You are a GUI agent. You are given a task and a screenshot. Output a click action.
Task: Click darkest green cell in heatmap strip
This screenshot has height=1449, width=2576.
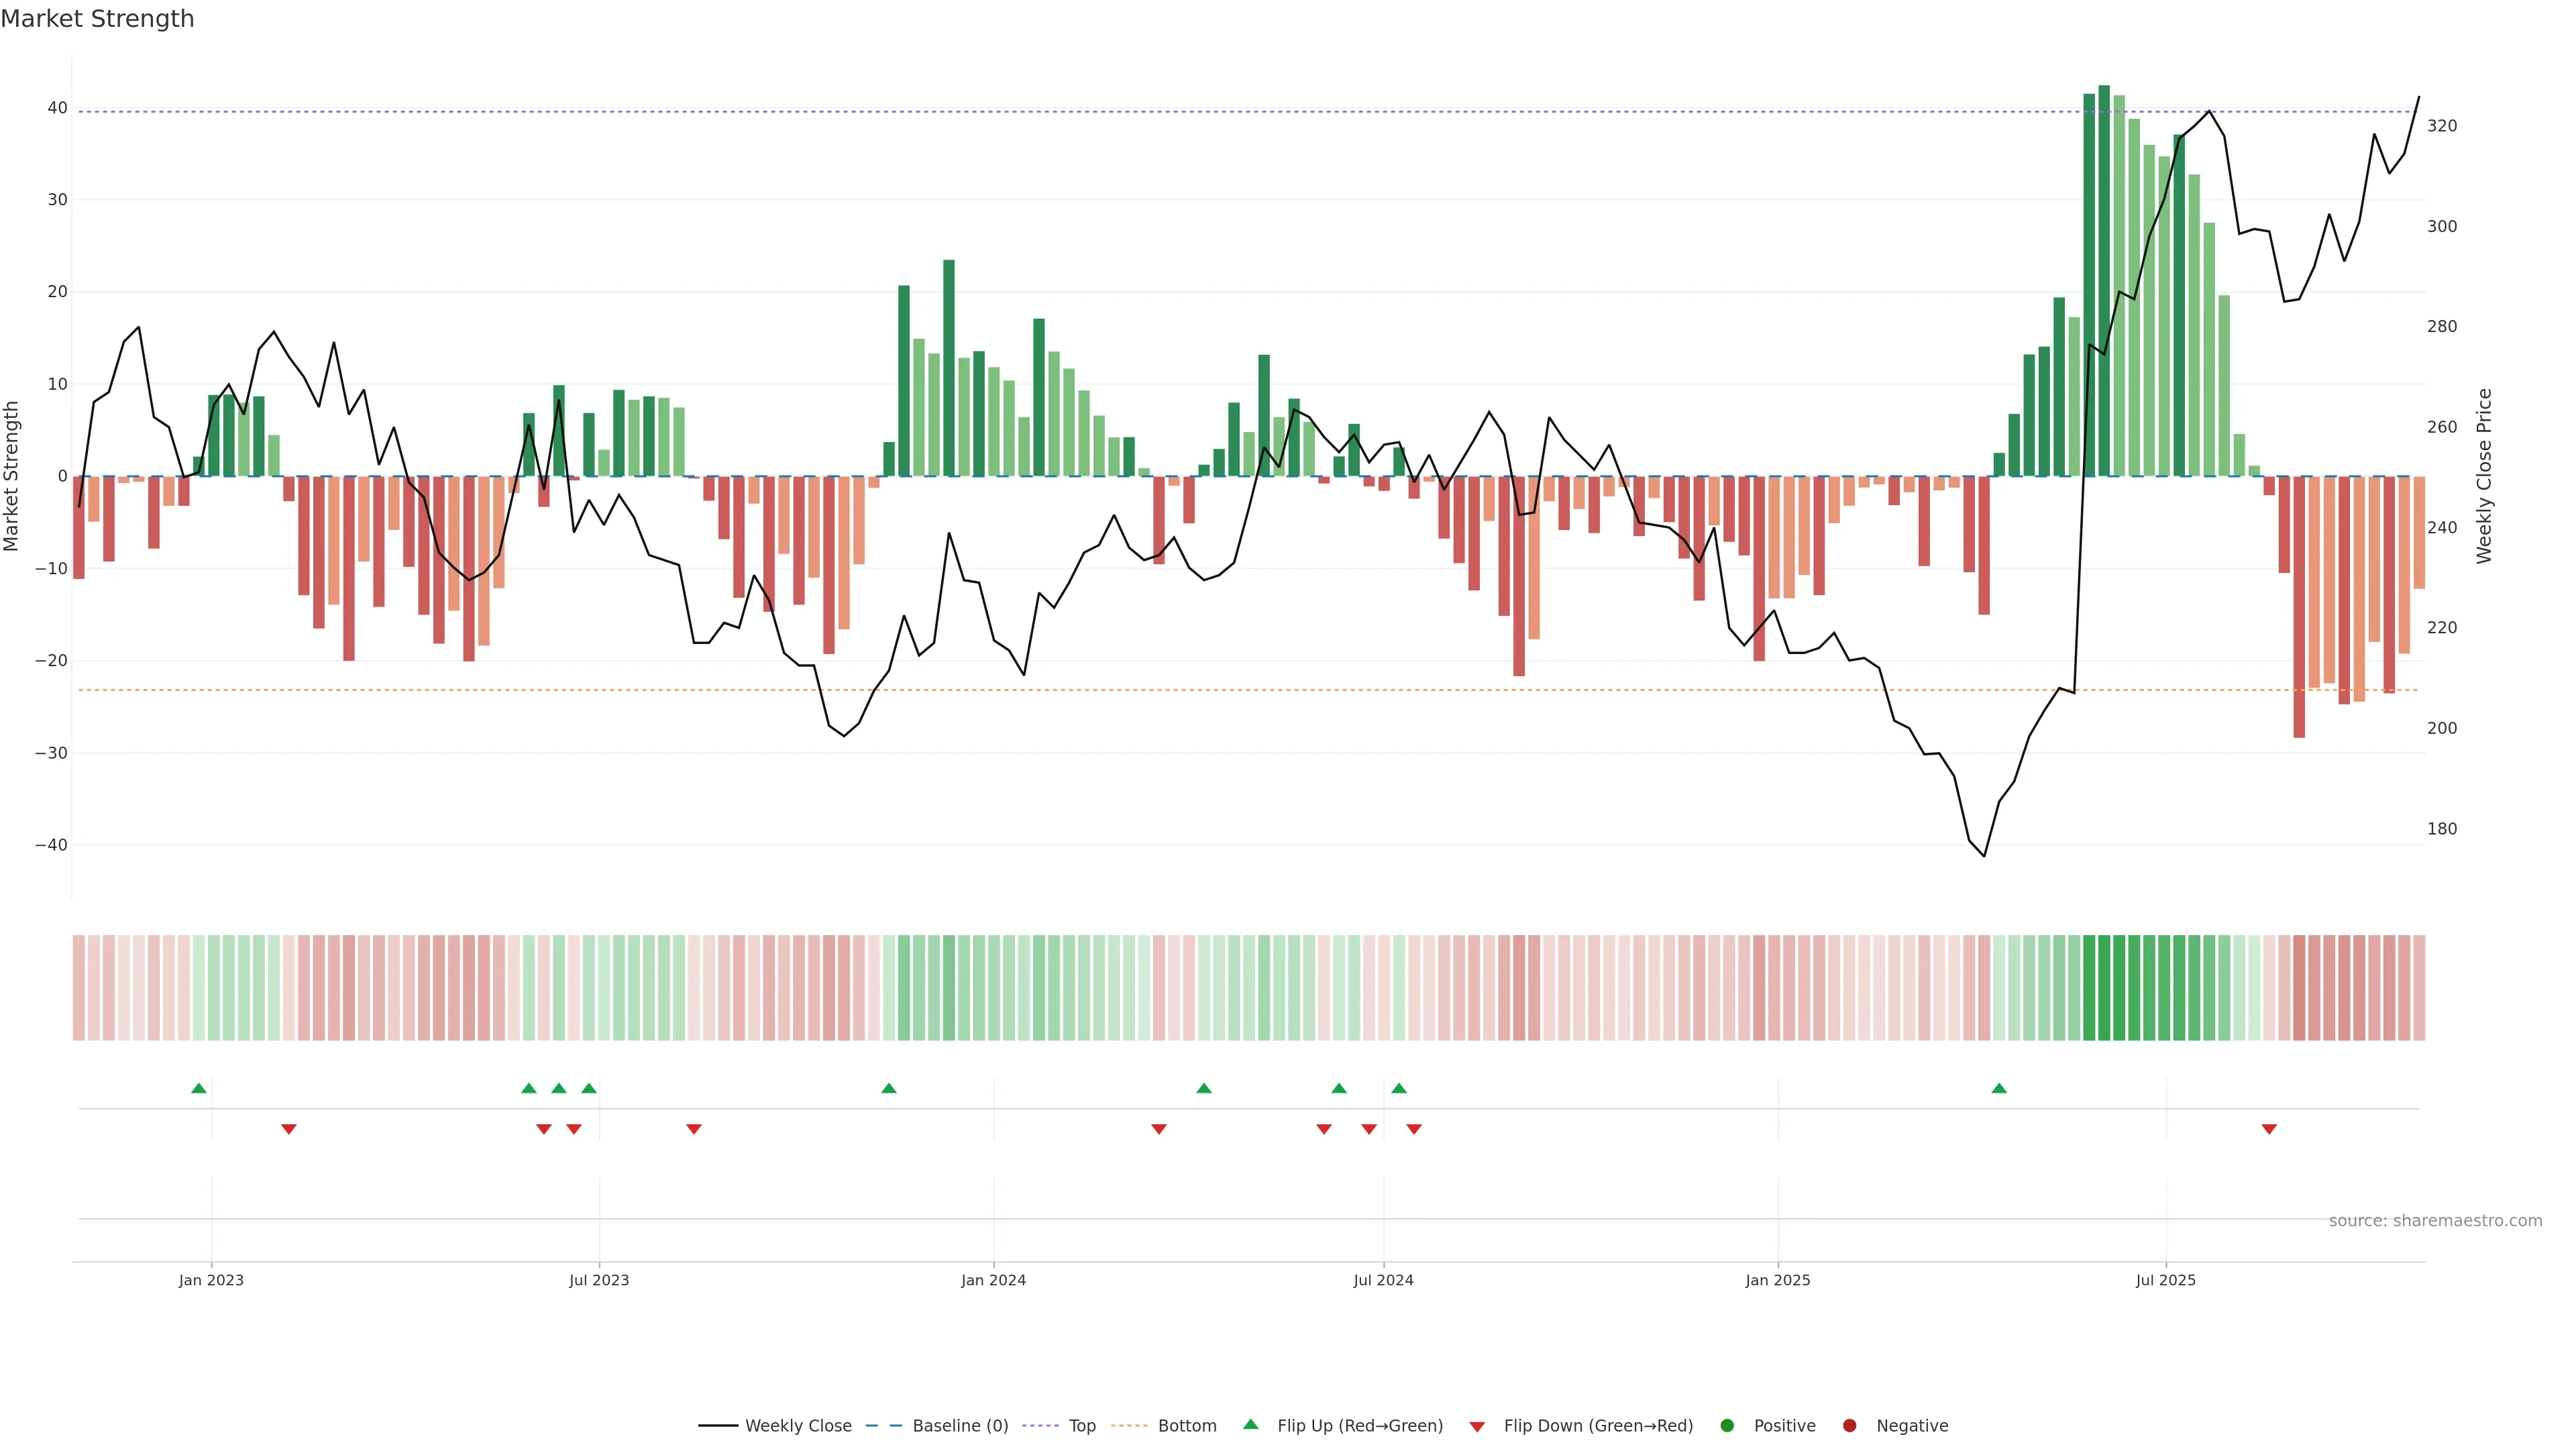[x=2104, y=988]
